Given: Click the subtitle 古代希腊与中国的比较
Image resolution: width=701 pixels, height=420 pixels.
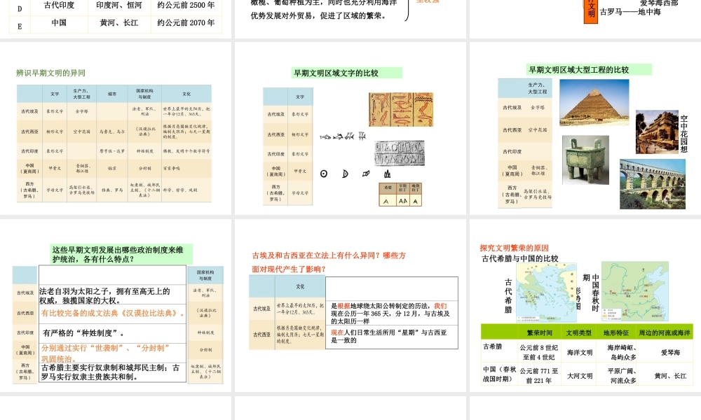Looking at the screenshot, I should [x=520, y=258].
